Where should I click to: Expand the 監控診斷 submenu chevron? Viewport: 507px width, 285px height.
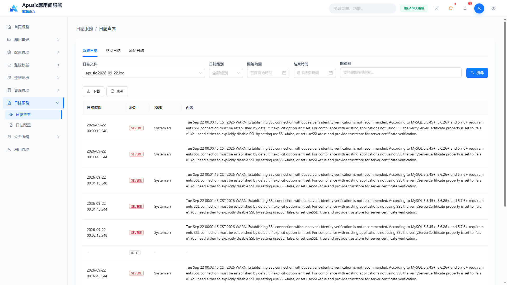point(58,65)
